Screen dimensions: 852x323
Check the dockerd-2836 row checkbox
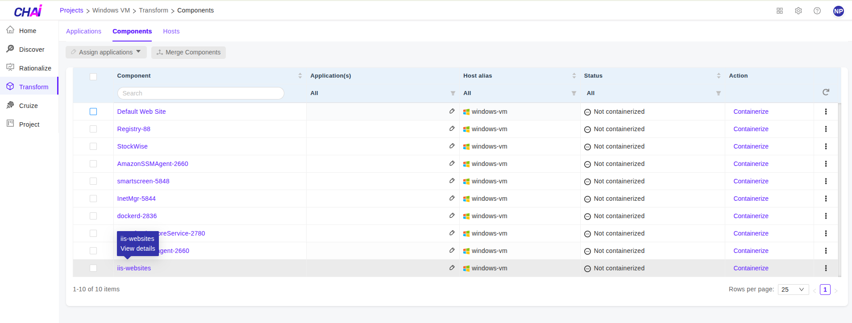(93, 216)
